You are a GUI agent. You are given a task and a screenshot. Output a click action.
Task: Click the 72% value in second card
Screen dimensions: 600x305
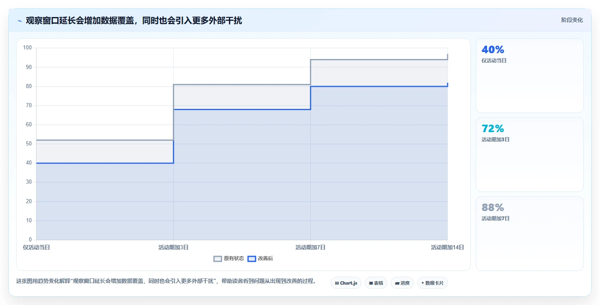[x=493, y=128]
